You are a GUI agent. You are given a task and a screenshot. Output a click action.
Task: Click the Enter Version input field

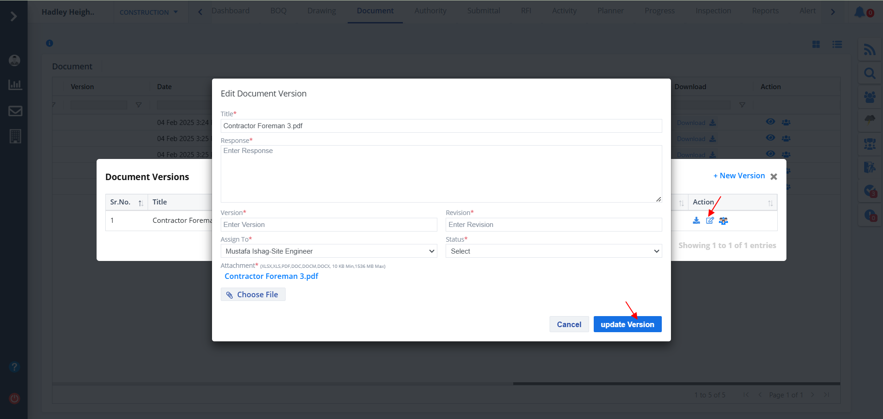pos(328,225)
